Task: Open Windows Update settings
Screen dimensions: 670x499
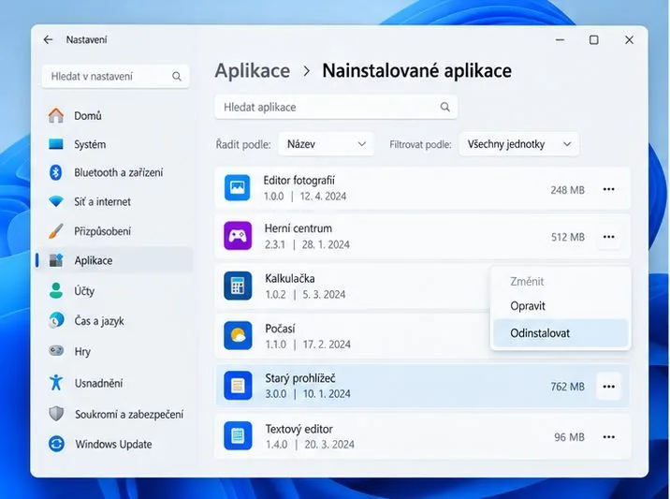Action: 114,444
